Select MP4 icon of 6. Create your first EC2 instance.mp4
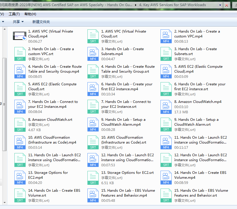Viewport: 237px width, 209px height. 93,89
